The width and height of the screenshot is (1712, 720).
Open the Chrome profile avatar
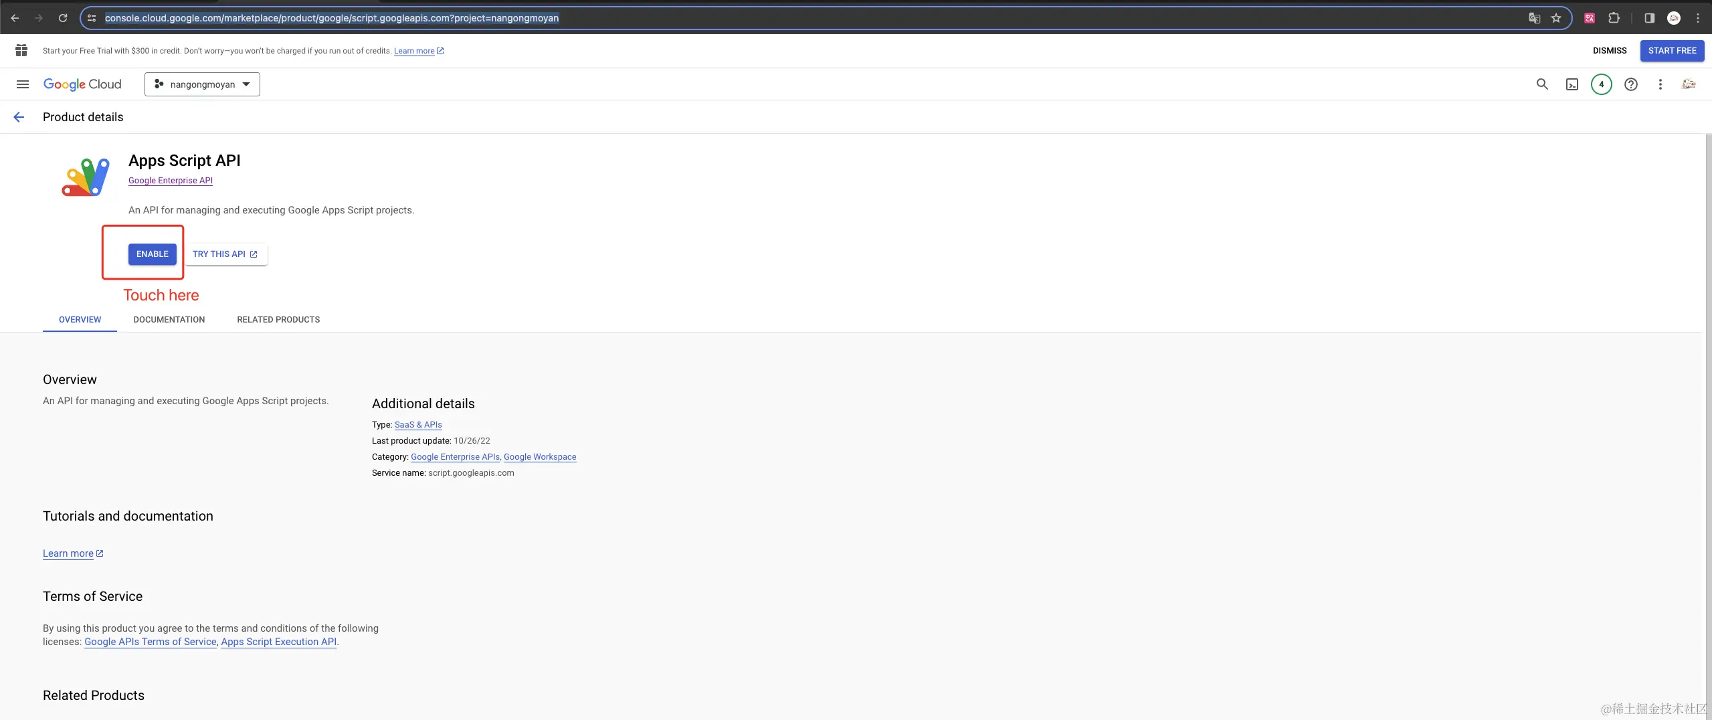(x=1673, y=18)
